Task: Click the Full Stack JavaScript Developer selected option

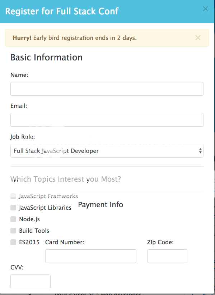Action: coord(56,151)
